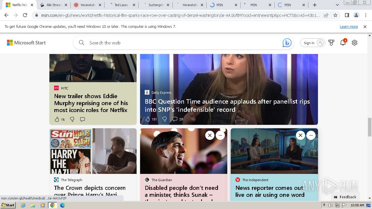This screenshot has height=209, width=372.
Task: Hide the Guardian Sunak story card
Action: click(210, 135)
